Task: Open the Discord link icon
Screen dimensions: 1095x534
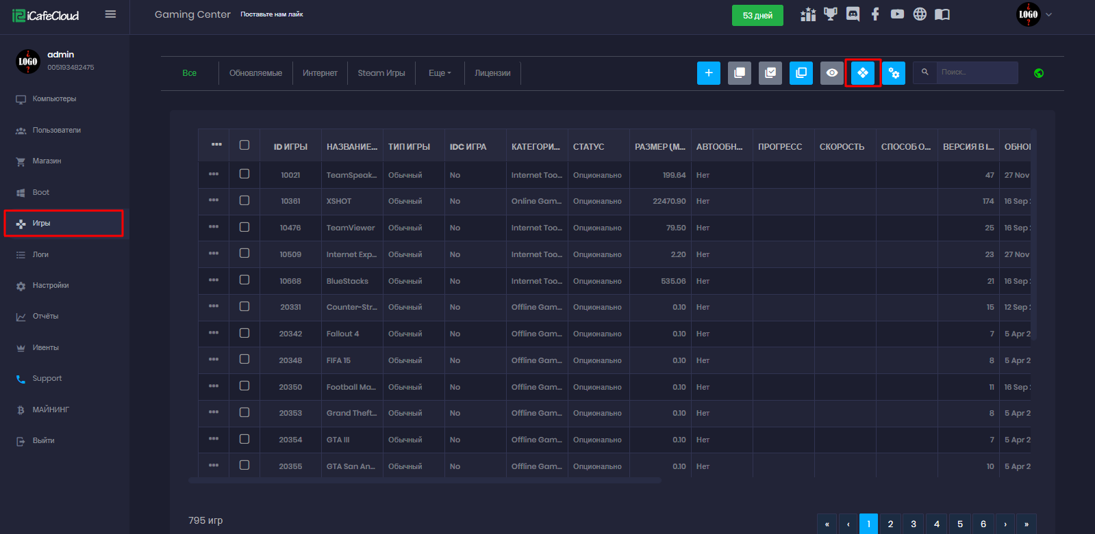Action: pyautogui.click(x=853, y=14)
